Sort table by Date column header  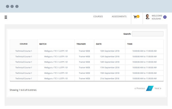pos(99,44)
